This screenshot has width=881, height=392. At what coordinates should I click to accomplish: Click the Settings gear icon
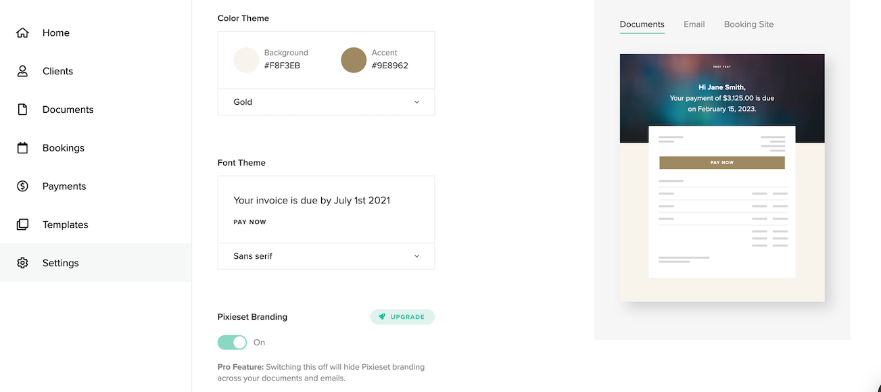pyautogui.click(x=22, y=263)
